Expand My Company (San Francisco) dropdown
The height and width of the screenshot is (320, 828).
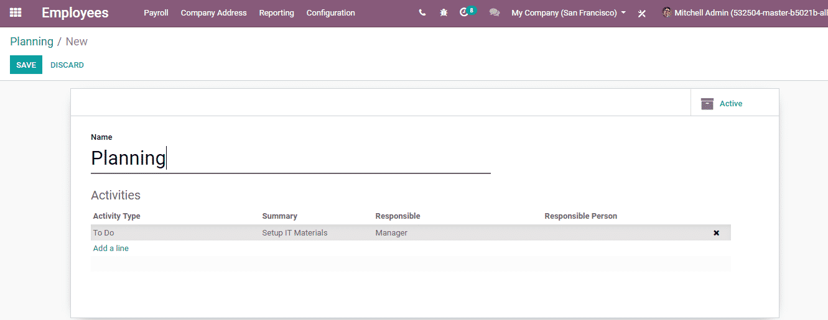(x=569, y=12)
